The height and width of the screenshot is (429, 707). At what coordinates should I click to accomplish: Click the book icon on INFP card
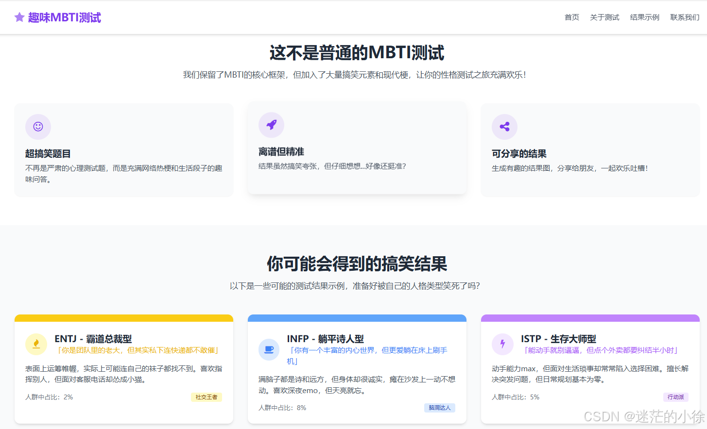point(269,350)
